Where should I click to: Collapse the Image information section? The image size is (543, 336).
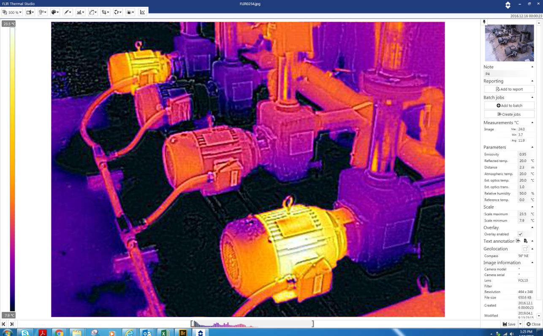(532, 263)
